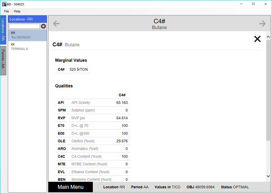
Task: Switch to the Periods - AA side tab
Action: click(x=3, y=58)
